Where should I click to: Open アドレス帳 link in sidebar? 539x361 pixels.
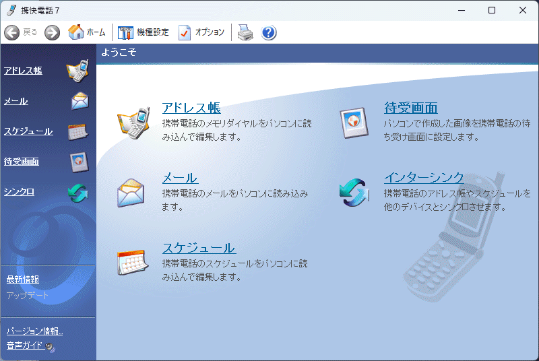(x=23, y=71)
